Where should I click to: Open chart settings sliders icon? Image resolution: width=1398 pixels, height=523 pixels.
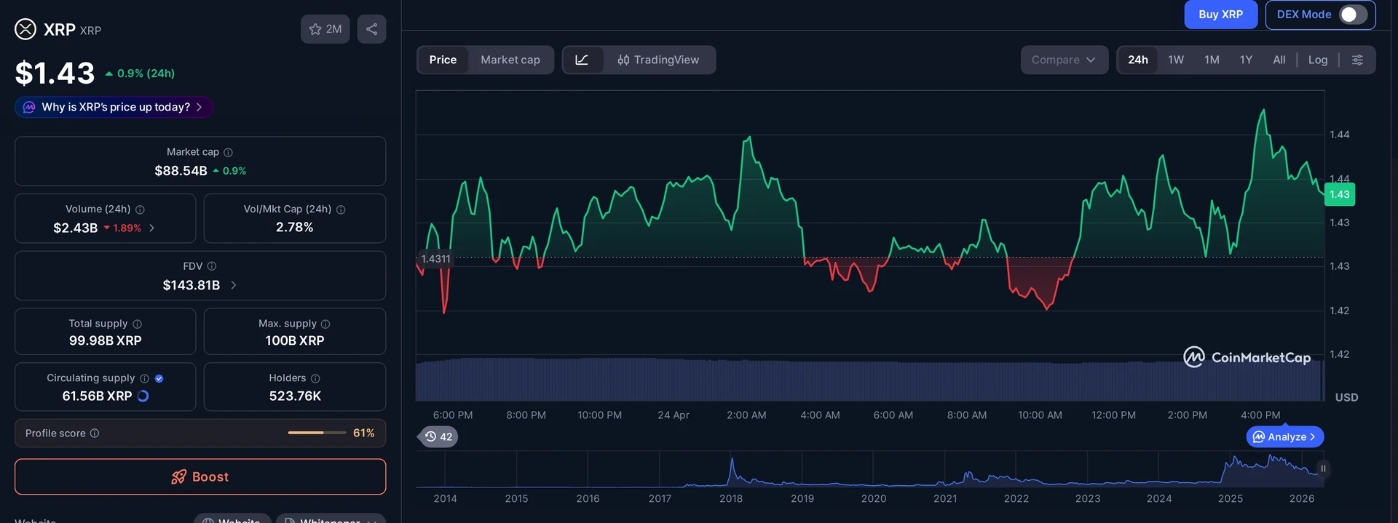point(1357,60)
